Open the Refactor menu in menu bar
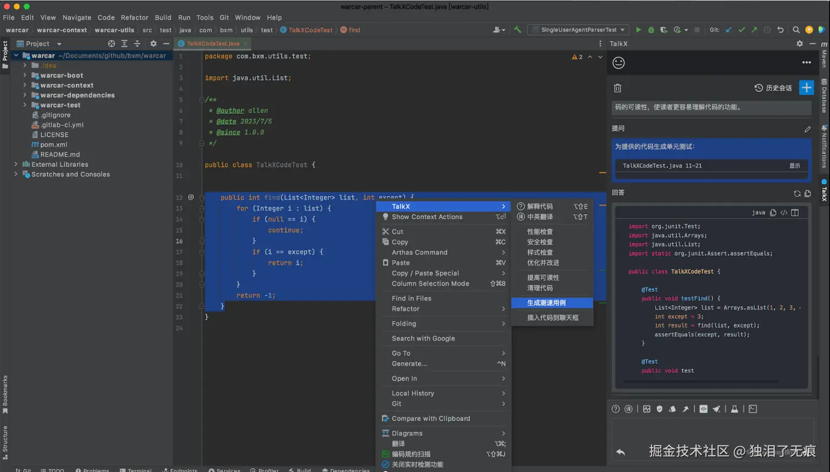This screenshot has height=472, width=830. click(x=134, y=17)
